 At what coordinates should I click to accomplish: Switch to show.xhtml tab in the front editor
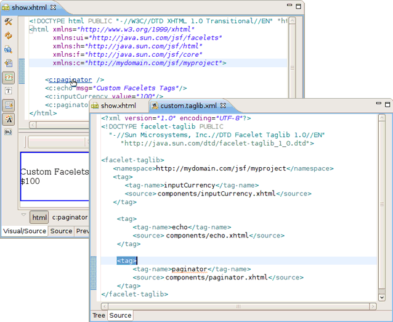point(118,105)
